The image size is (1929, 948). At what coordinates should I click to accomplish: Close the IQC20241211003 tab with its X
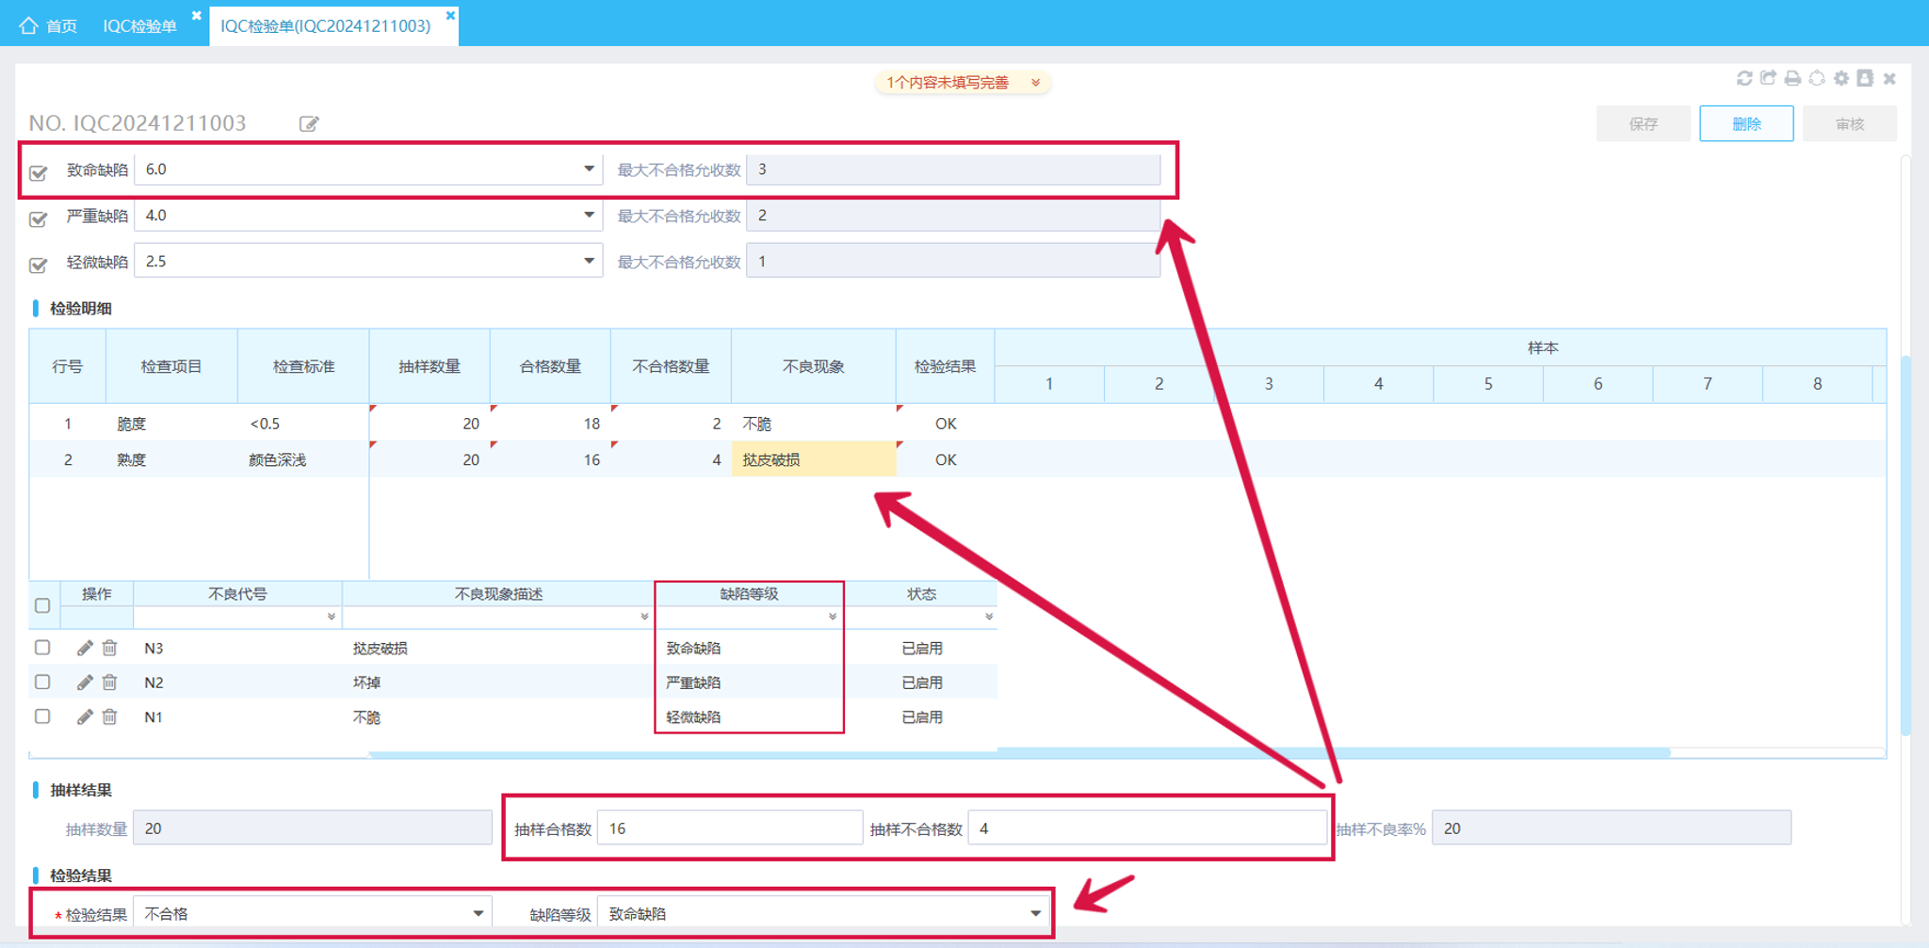450,15
